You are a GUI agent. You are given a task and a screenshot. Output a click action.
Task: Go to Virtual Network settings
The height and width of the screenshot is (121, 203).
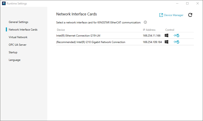click(18, 37)
